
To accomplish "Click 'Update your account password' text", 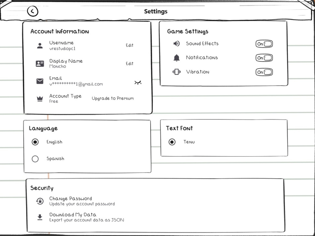I will point(82,204).
